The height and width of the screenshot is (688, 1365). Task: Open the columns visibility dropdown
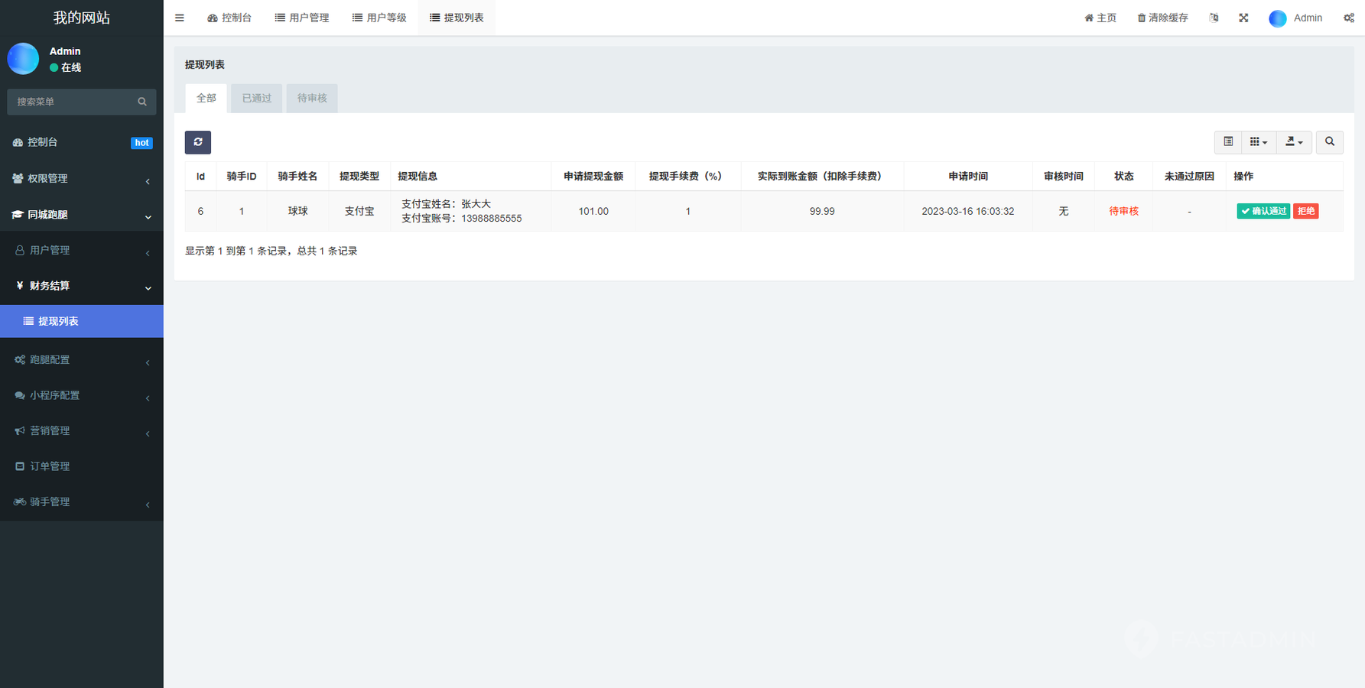click(x=1258, y=142)
